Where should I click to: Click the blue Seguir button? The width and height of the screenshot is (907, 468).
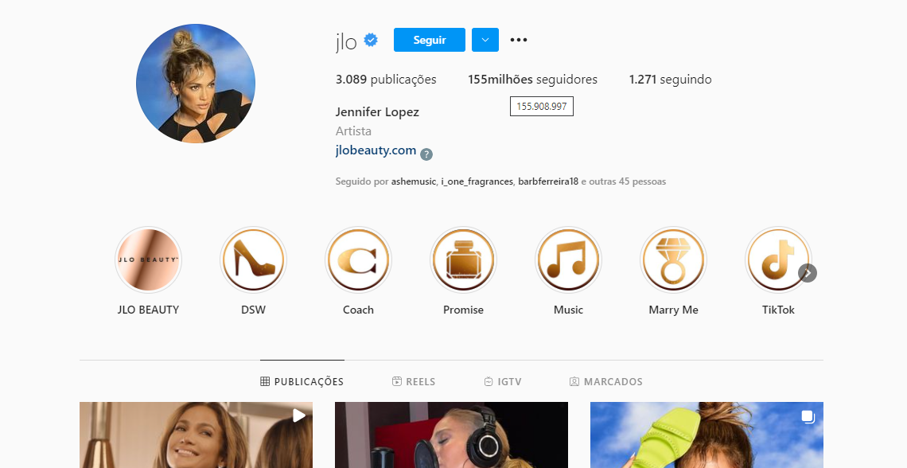tap(429, 40)
